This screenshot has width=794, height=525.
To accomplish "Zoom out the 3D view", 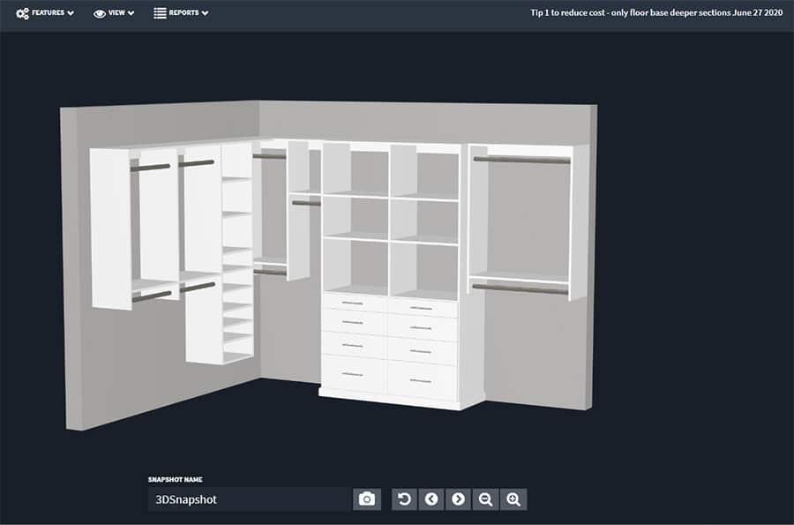I will pos(485,499).
